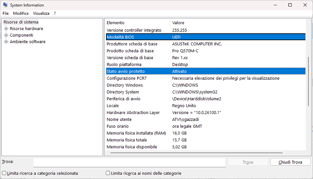This screenshot has width=313, height=179.
Task: Maximize the System Information window
Action: tap(290, 5)
